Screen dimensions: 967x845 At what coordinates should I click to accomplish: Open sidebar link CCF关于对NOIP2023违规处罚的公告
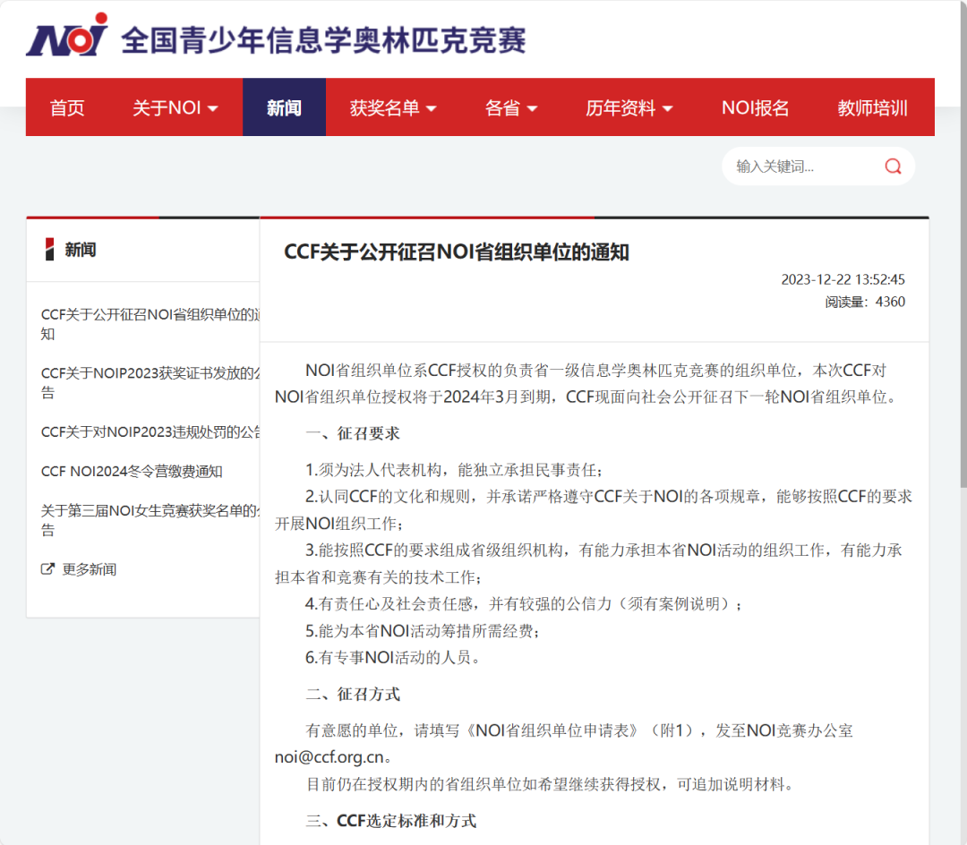[150, 432]
